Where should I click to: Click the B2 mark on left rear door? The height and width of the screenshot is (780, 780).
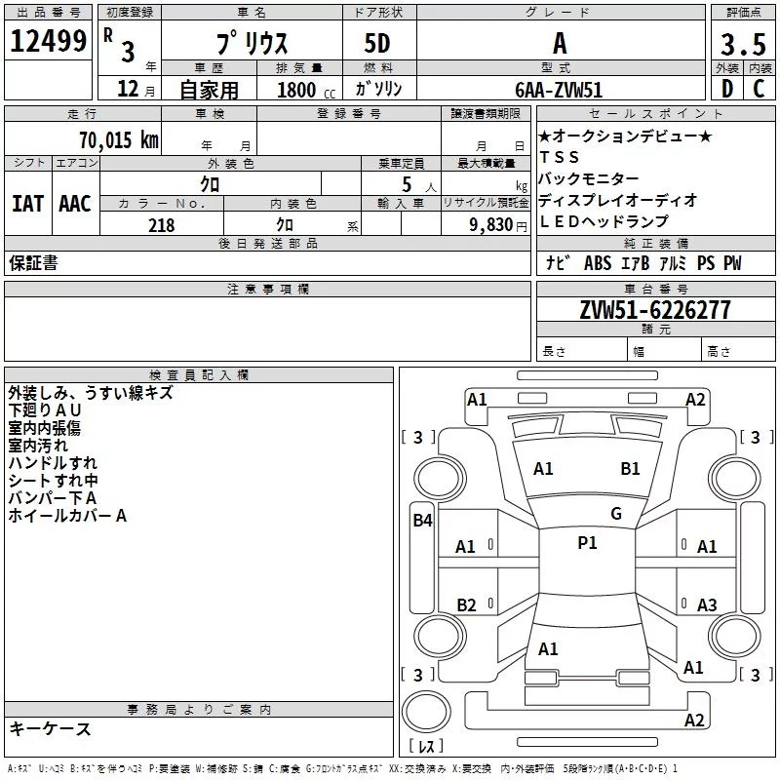coord(466,604)
